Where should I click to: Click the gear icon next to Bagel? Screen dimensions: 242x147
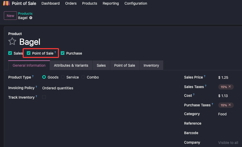(31, 18)
